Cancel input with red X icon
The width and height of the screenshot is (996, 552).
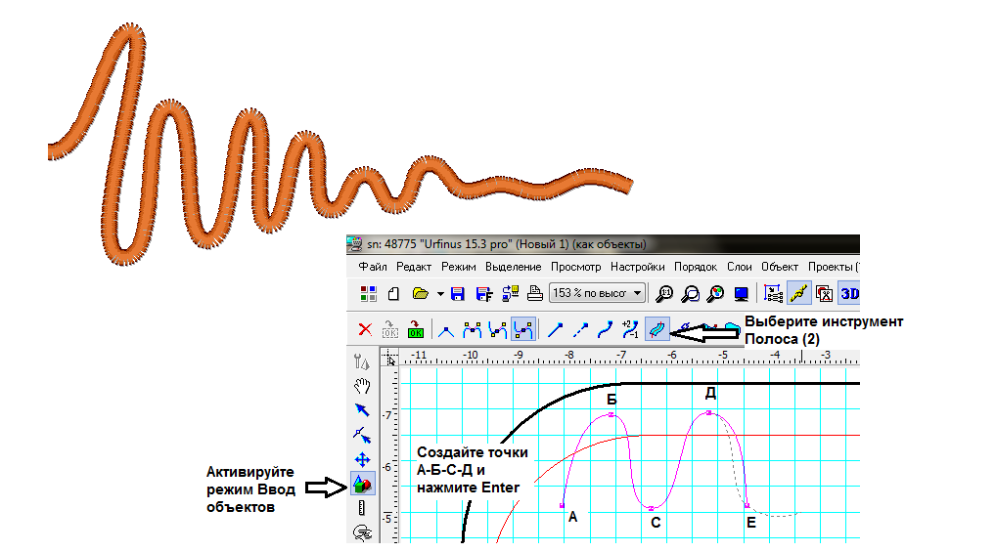(x=365, y=330)
